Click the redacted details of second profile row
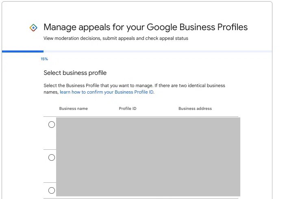The width and height of the screenshot is (283, 199). click(148, 166)
